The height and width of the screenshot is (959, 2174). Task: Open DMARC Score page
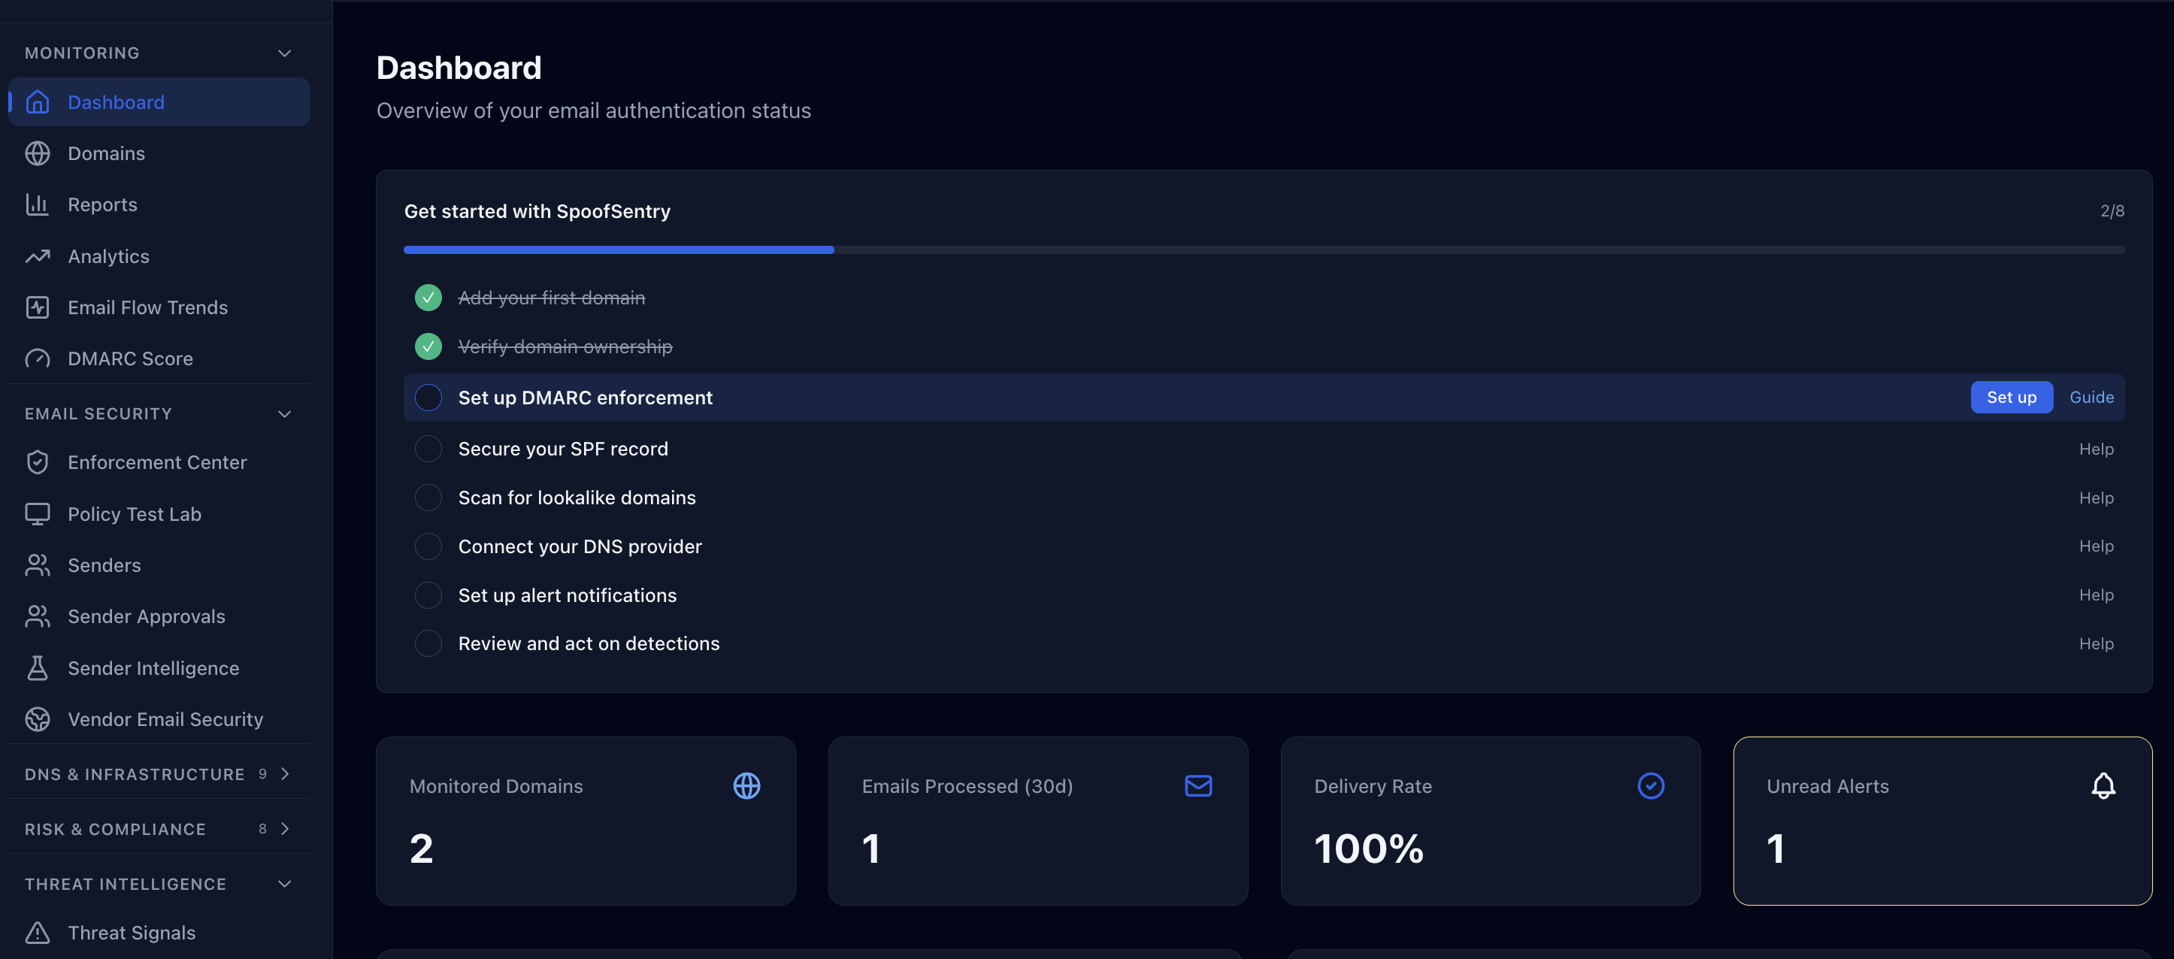(x=159, y=358)
